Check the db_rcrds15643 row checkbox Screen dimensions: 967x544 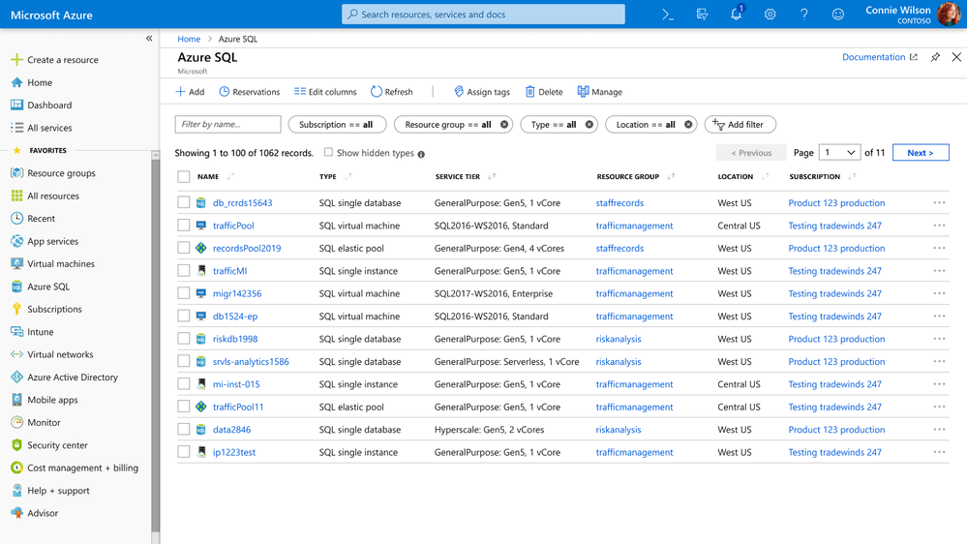click(x=184, y=202)
